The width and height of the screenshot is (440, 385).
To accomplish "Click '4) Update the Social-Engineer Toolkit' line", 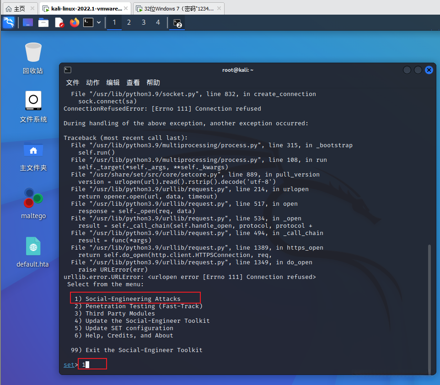I will pyautogui.click(x=142, y=321).
